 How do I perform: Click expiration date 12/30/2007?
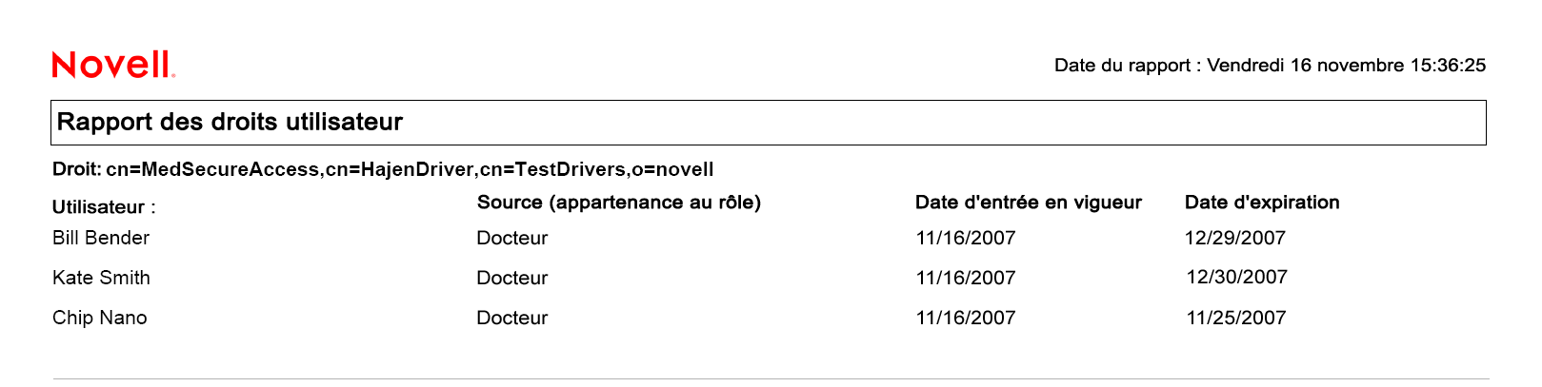click(x=1236, y=277)
